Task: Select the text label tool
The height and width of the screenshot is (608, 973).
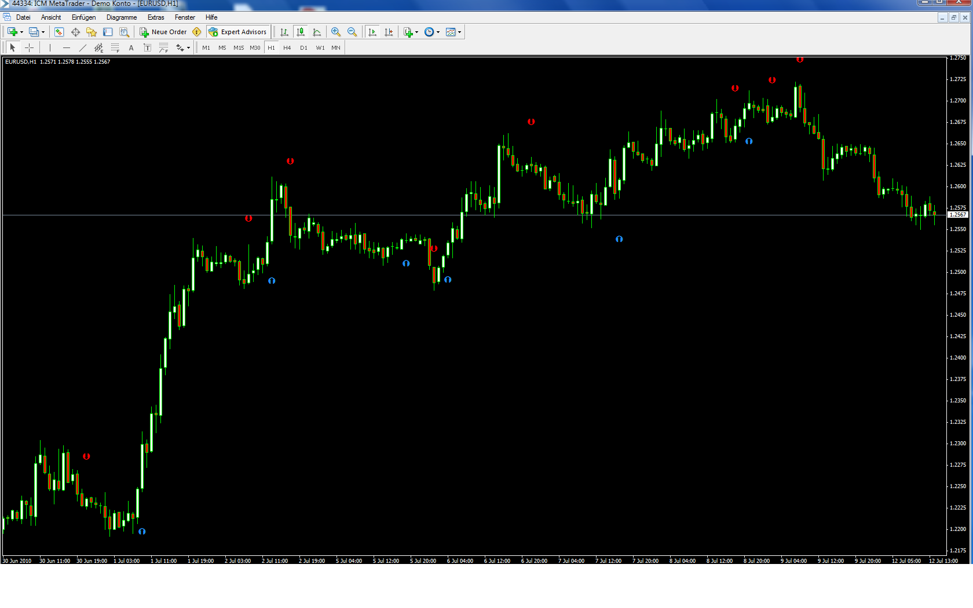Action: 147,47
